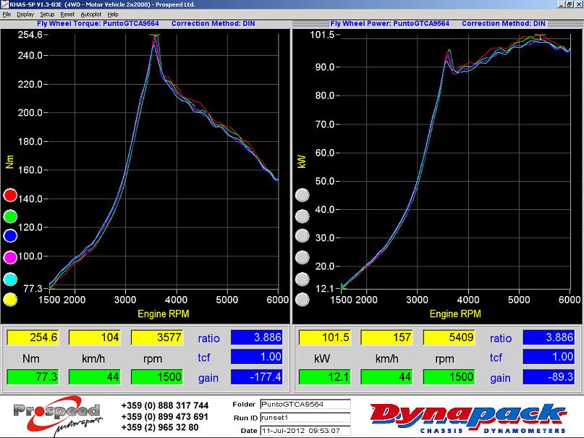Viewport: 584px width, 438px height.
Task: Expand the Autoplot menu
Action: pyautogui.click(x=90, y=14)
